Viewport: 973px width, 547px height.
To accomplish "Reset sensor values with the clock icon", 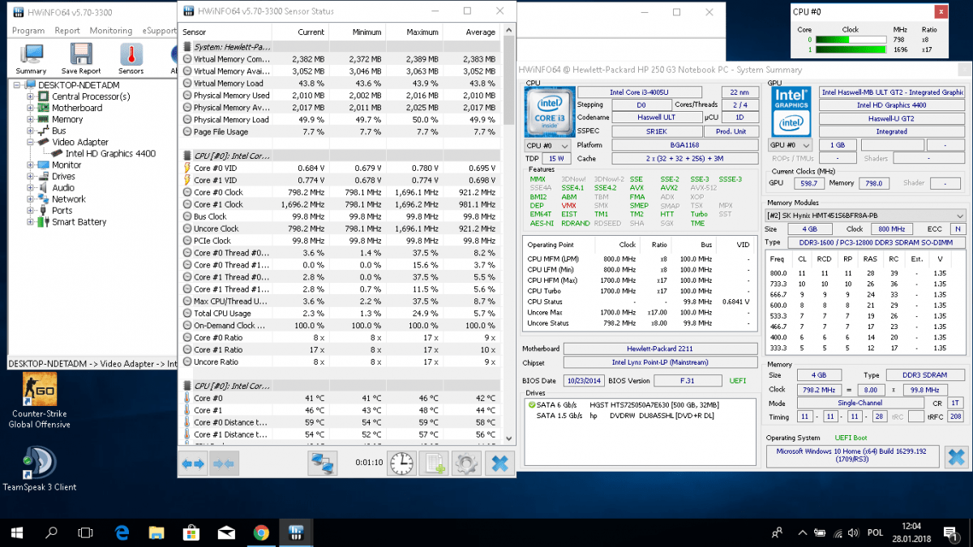I will coord(402,464).
